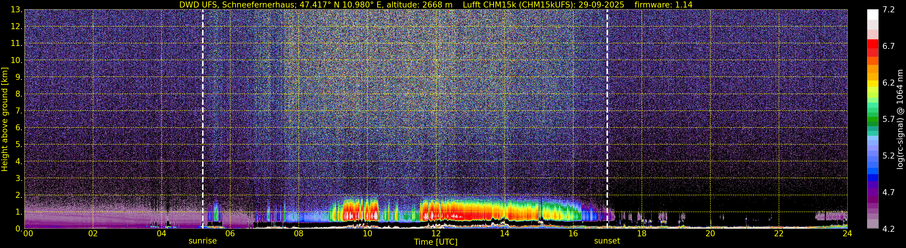Click the "2." tick on the height axis
Image resolution: width=906 pixels, height=248 pixels.
pos(19,195)
